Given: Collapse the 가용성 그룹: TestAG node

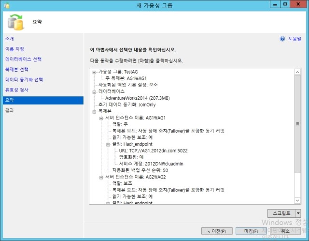Looking at the screenshot, I should (94, 72).
